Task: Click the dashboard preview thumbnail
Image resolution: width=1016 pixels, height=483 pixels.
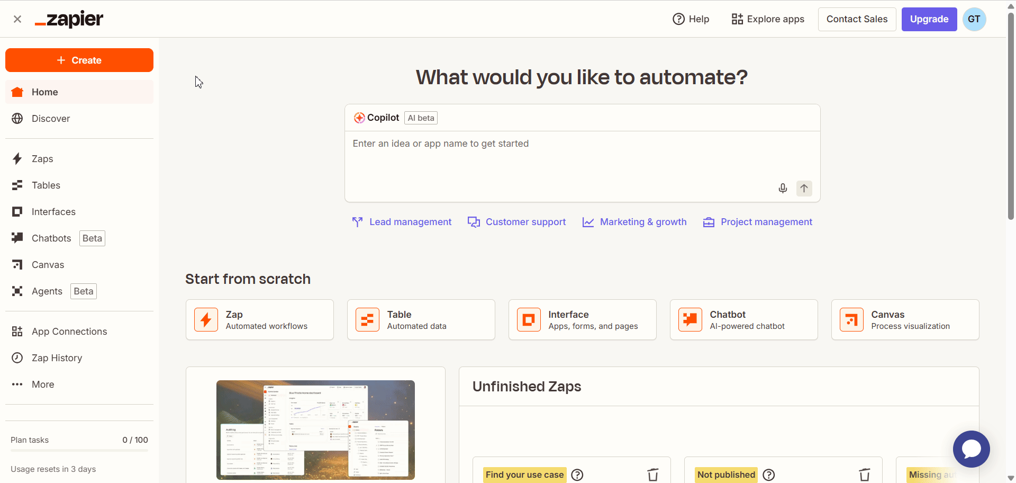Action: 315,430
